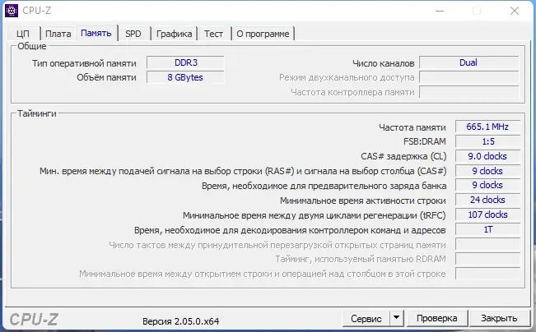The width and height of the screenshot is (536, 332).
Task: Click the 24 clocks value
Action: tap(487, 200)
